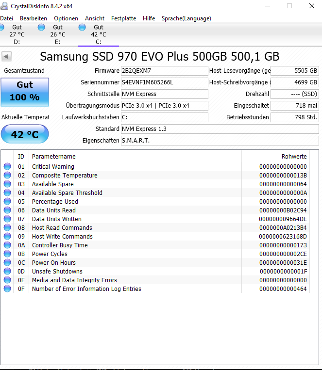Click the Host-Schreibvorgänge value 4699 GB
The height and width of the screenshot is (370, 322).
295,82
